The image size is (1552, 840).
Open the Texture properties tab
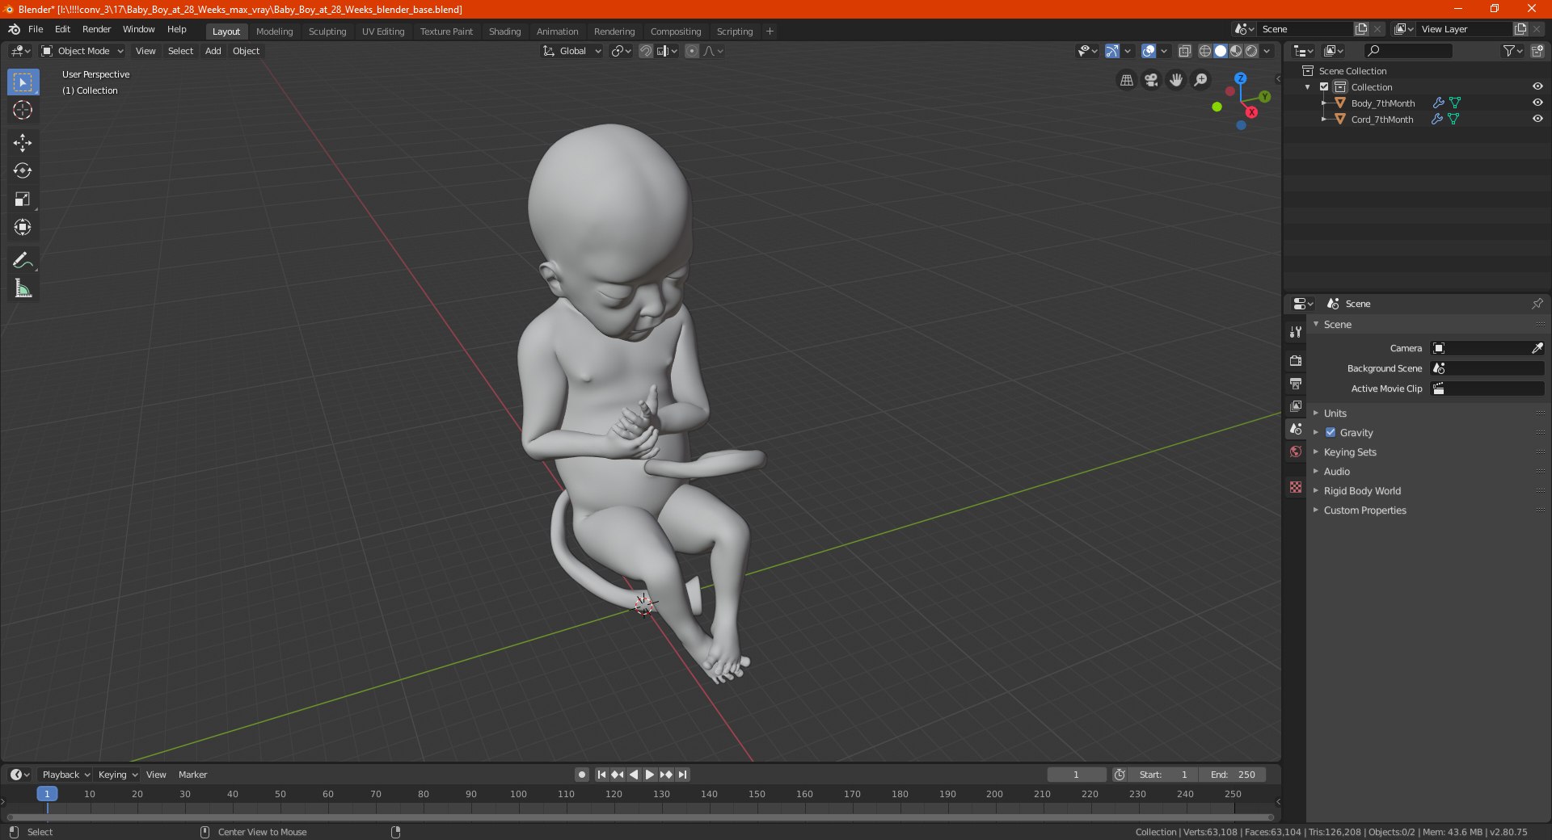point(1296,487)
